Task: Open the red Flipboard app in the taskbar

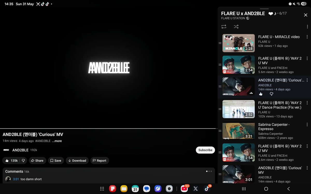Action: point(112,189)
